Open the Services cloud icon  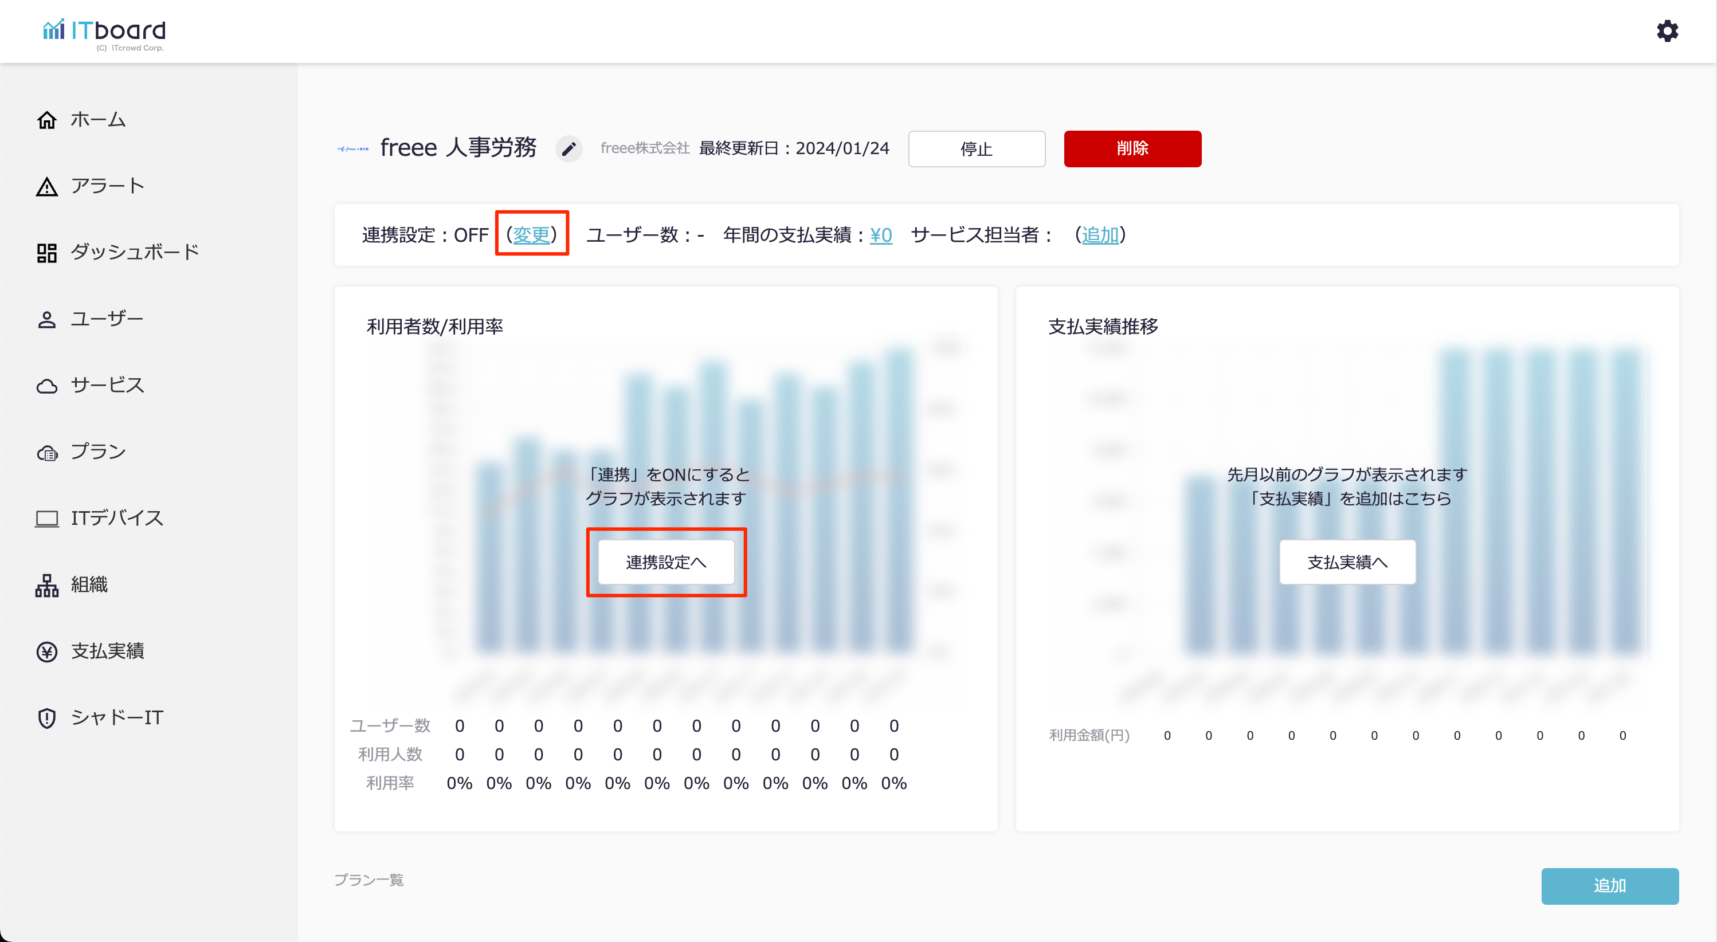[x=46, y=386]
